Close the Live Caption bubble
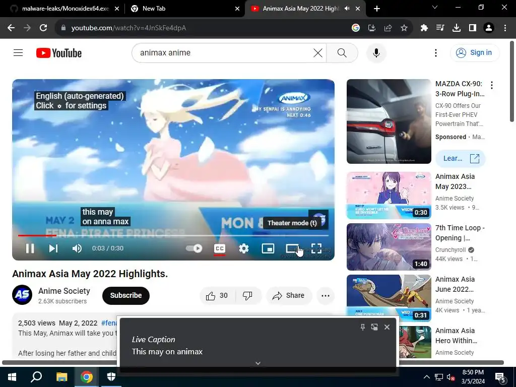Viewport: 516px width, 387px height. [387, 327]
